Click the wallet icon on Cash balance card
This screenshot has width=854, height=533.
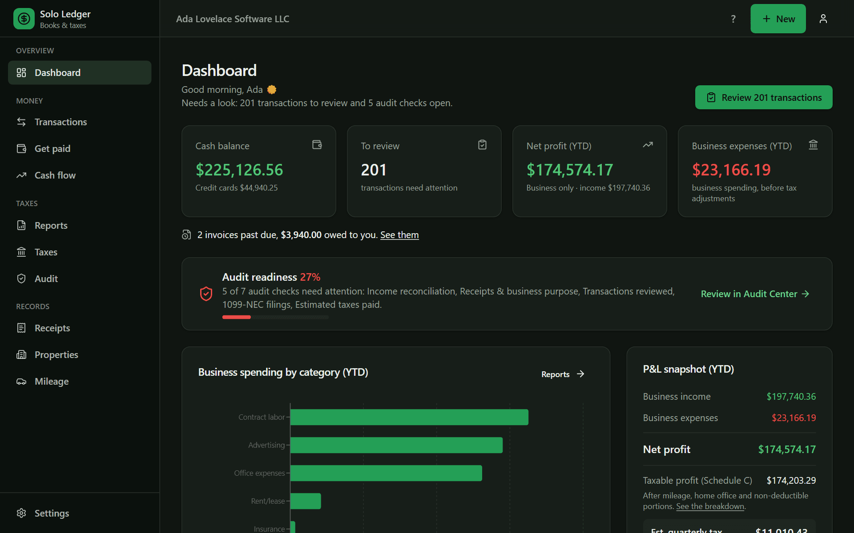pos(317,145)
